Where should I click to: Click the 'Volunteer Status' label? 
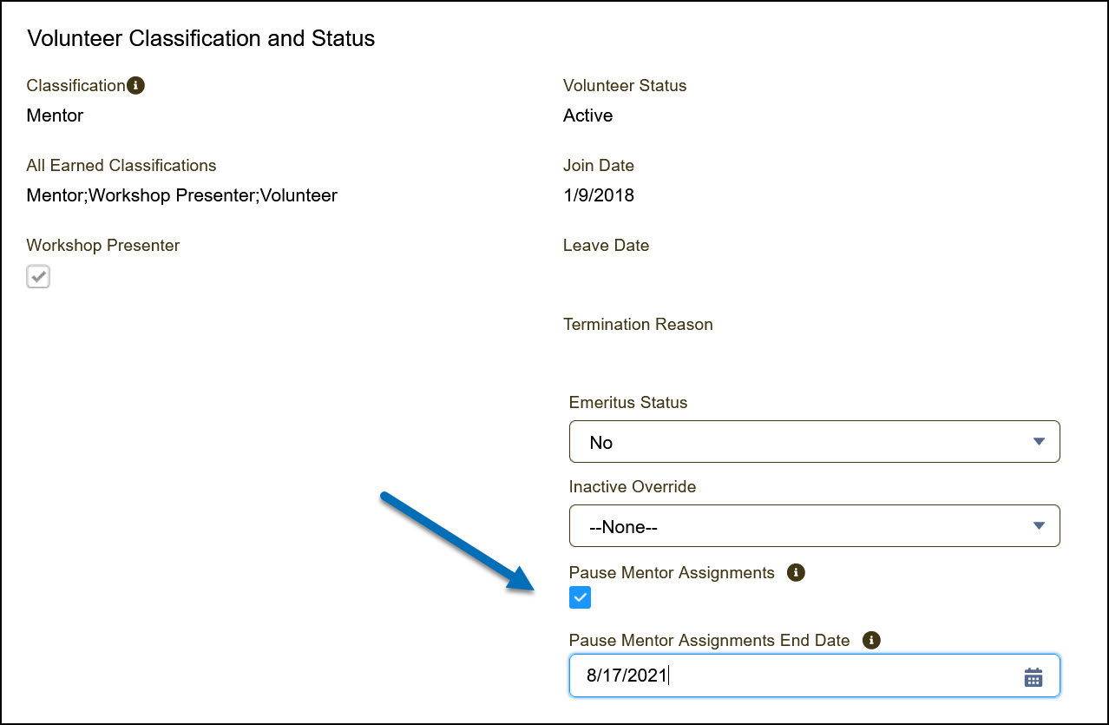[625, 85]
